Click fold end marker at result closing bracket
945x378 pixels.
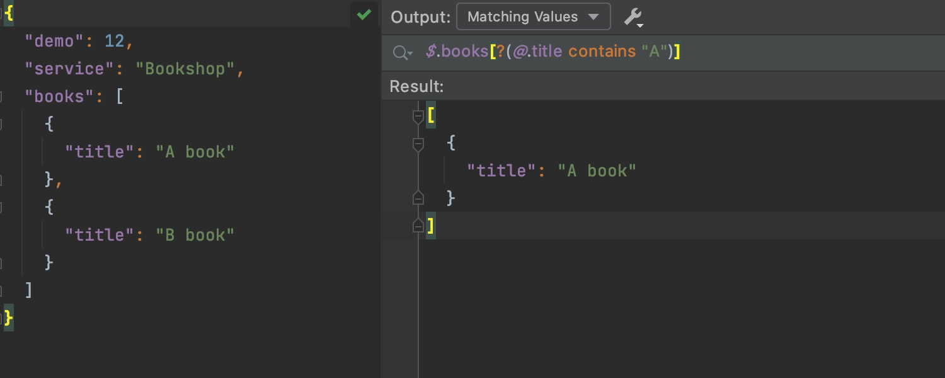click(418, 226)
